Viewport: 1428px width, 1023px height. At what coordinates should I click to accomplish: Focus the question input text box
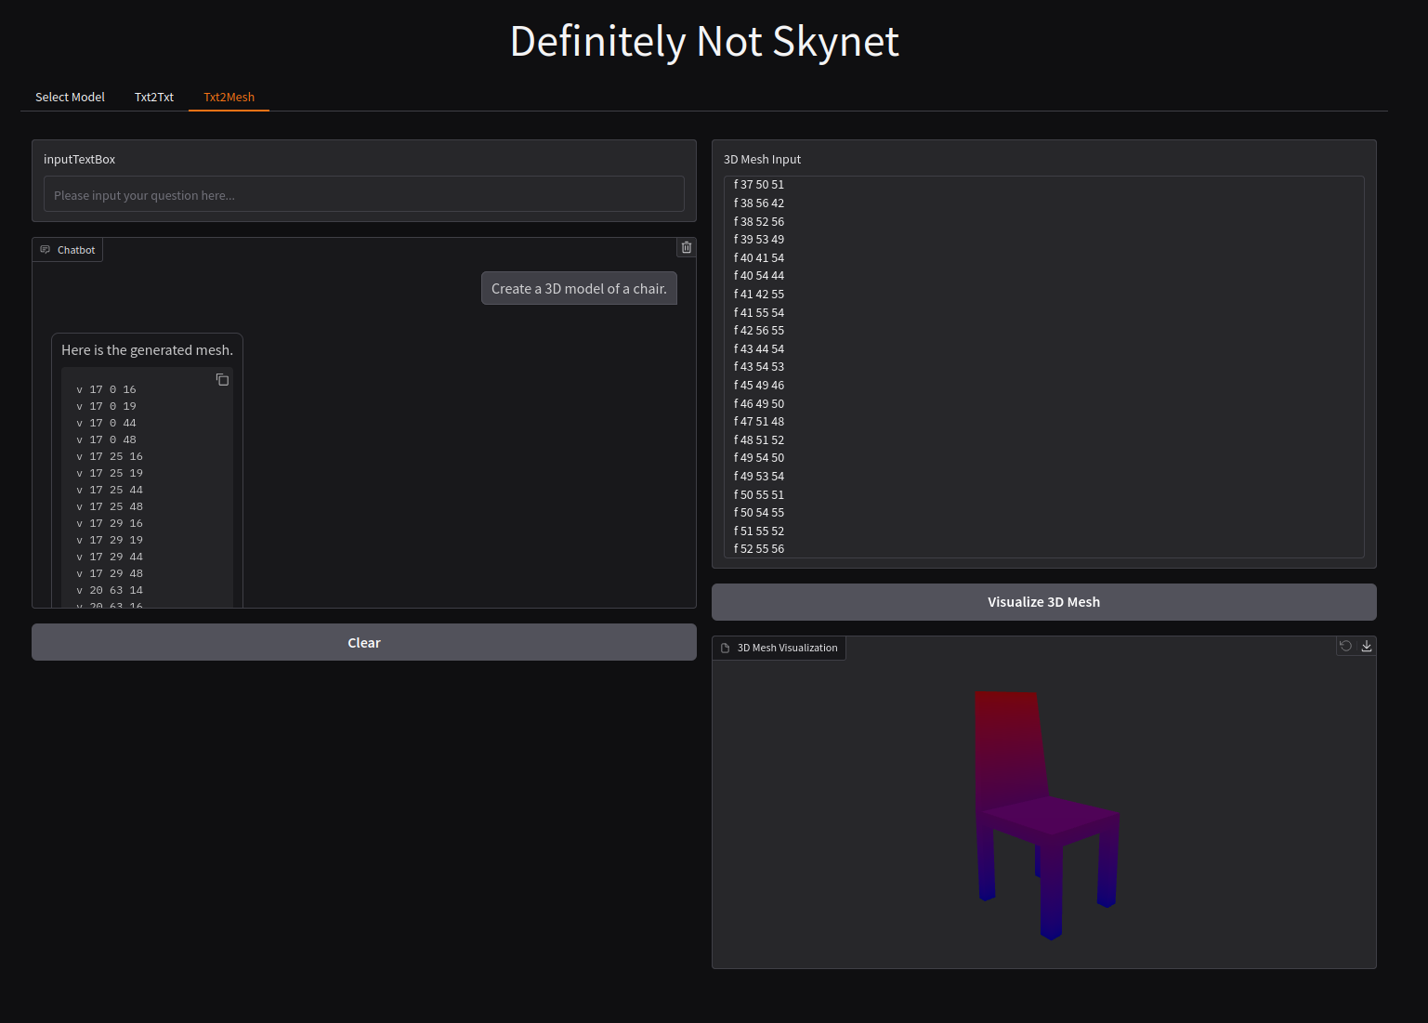coord(364,194)
